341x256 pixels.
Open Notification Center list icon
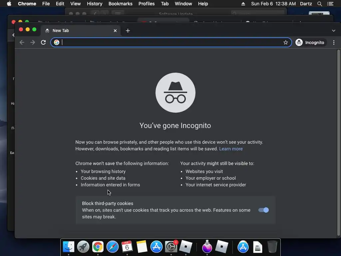[x=330, y=4]
